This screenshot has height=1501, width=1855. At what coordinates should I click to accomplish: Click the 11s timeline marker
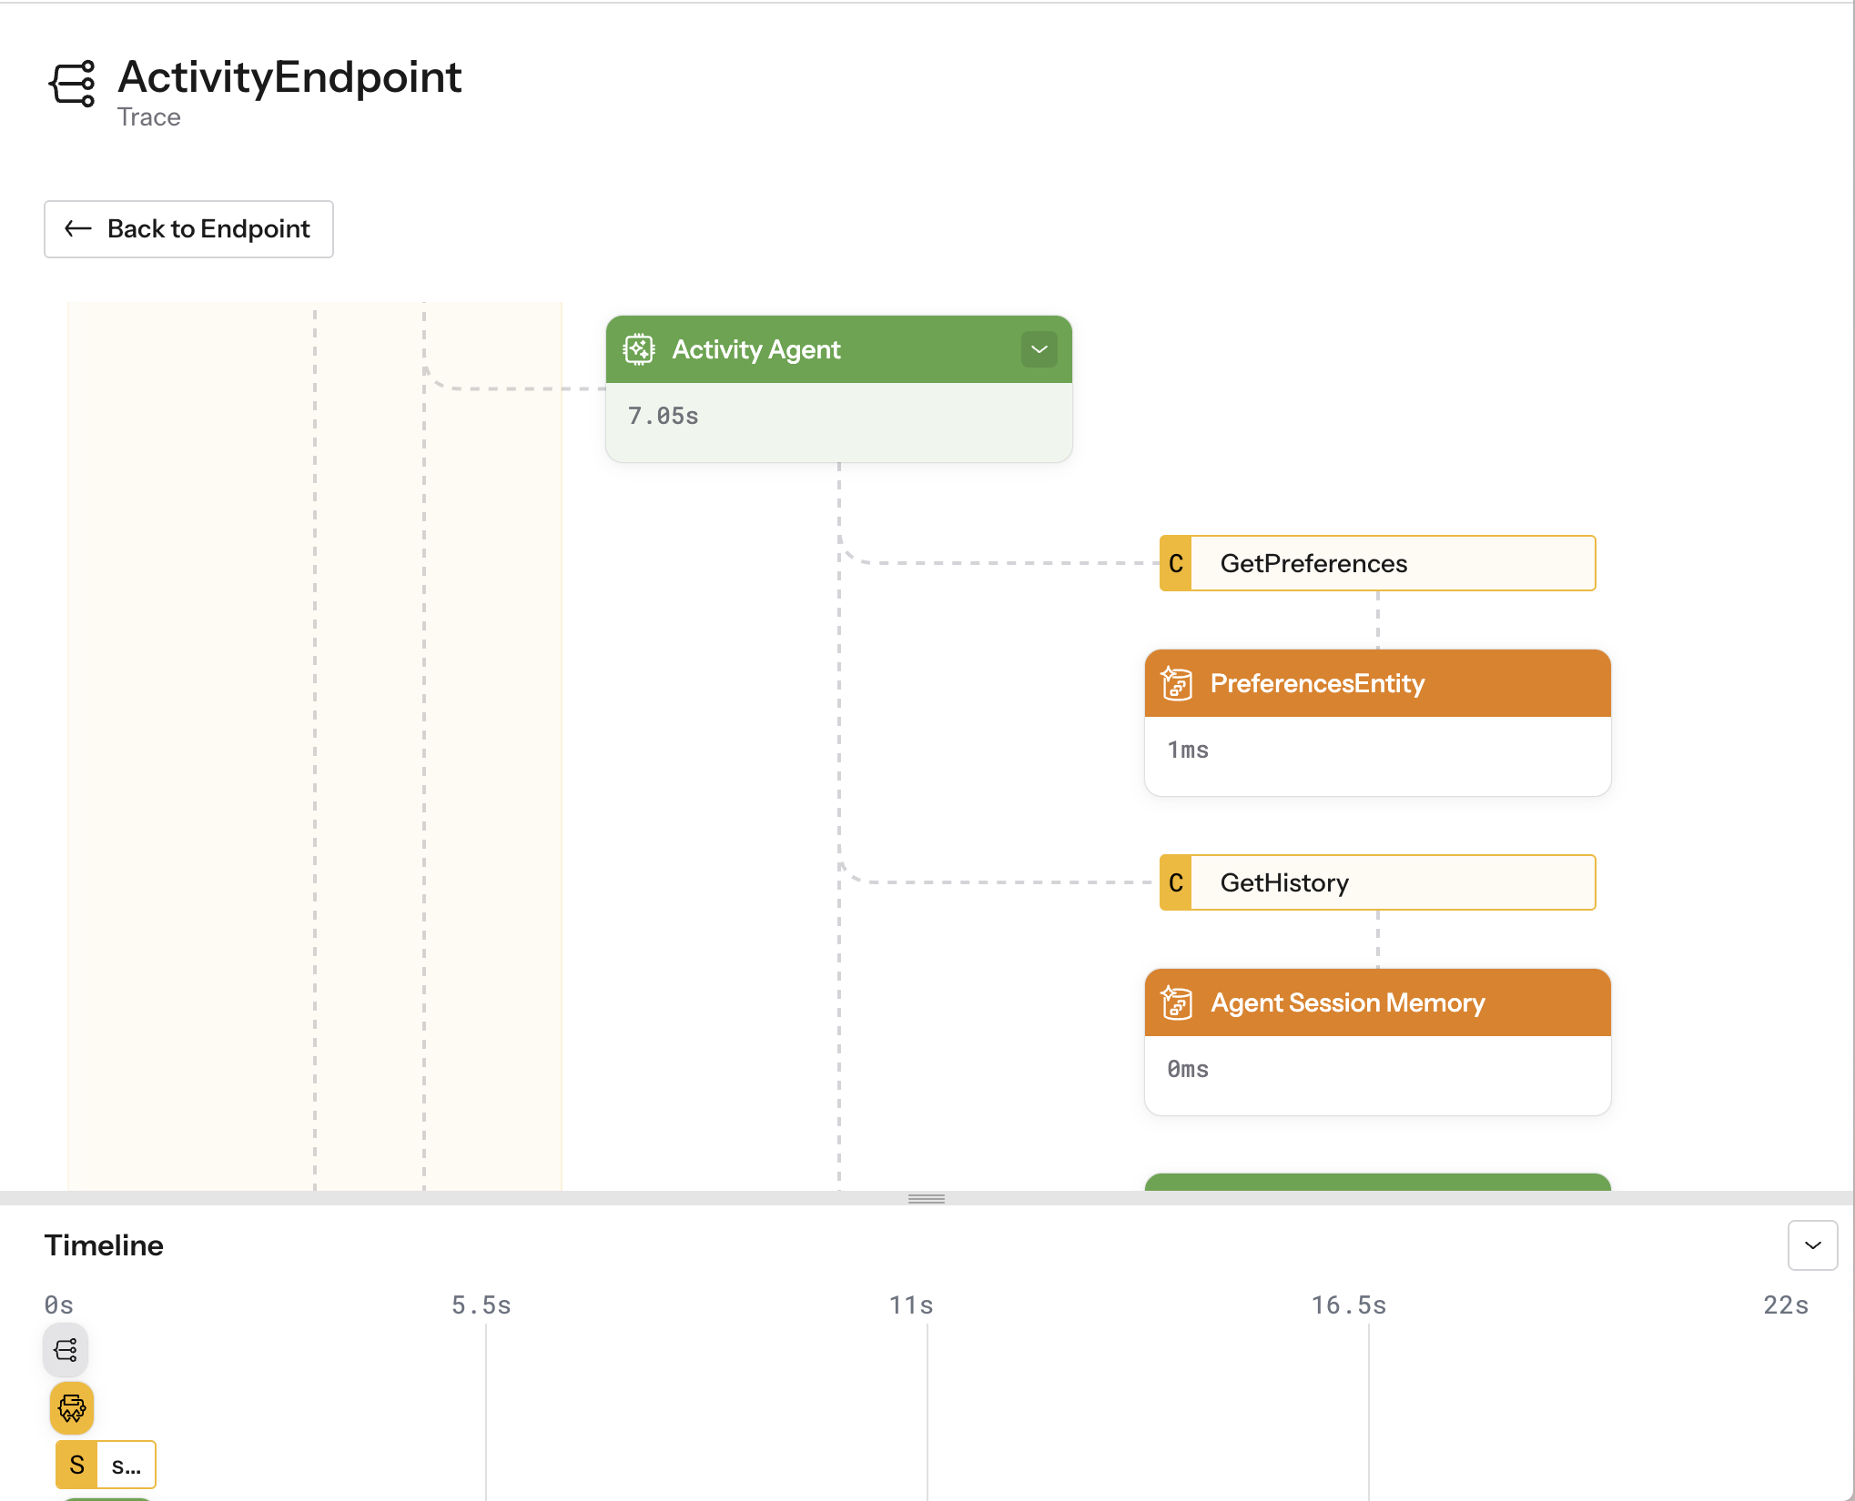pyautogui.click(x=911, y=1305)
